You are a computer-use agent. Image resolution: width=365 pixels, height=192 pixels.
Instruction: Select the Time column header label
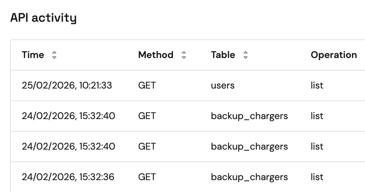pyautogui.click(x=33, y=55)
